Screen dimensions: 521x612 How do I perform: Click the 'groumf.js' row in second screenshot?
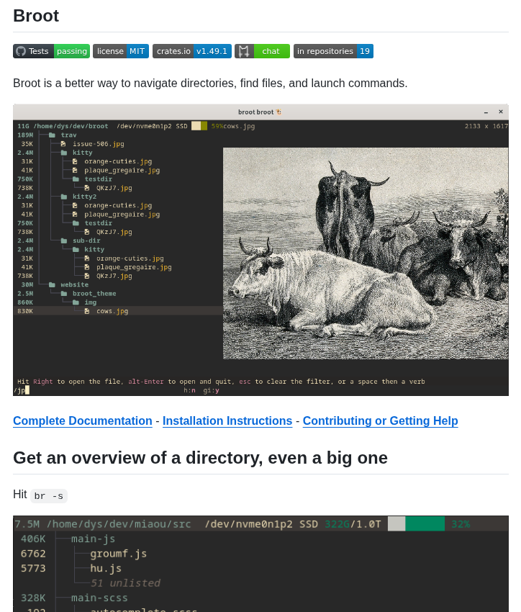point(118,554)
